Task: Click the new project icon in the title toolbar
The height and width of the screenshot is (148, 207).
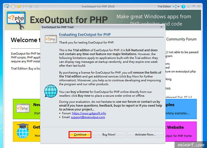Action: coord(13,6)
